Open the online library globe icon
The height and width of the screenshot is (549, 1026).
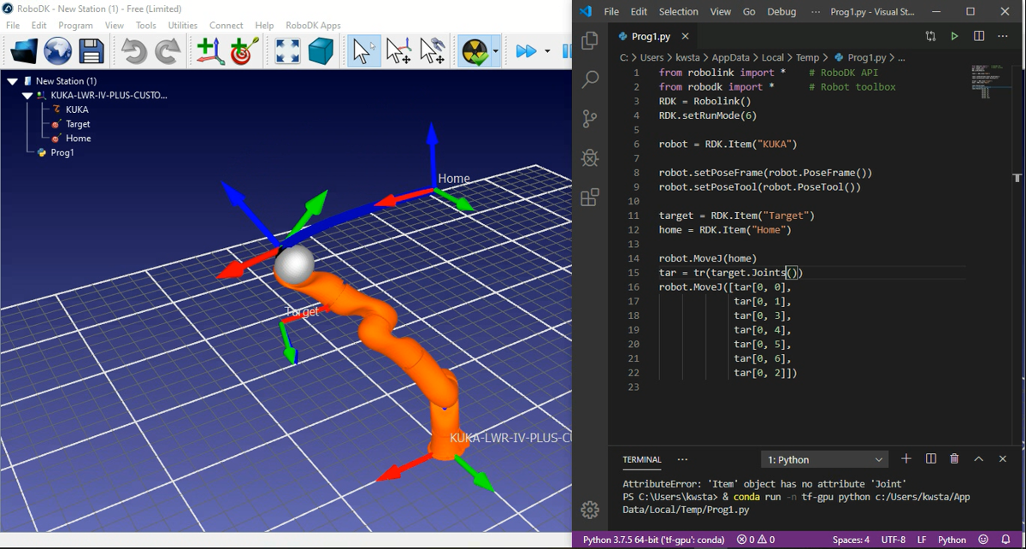(58, 51)
